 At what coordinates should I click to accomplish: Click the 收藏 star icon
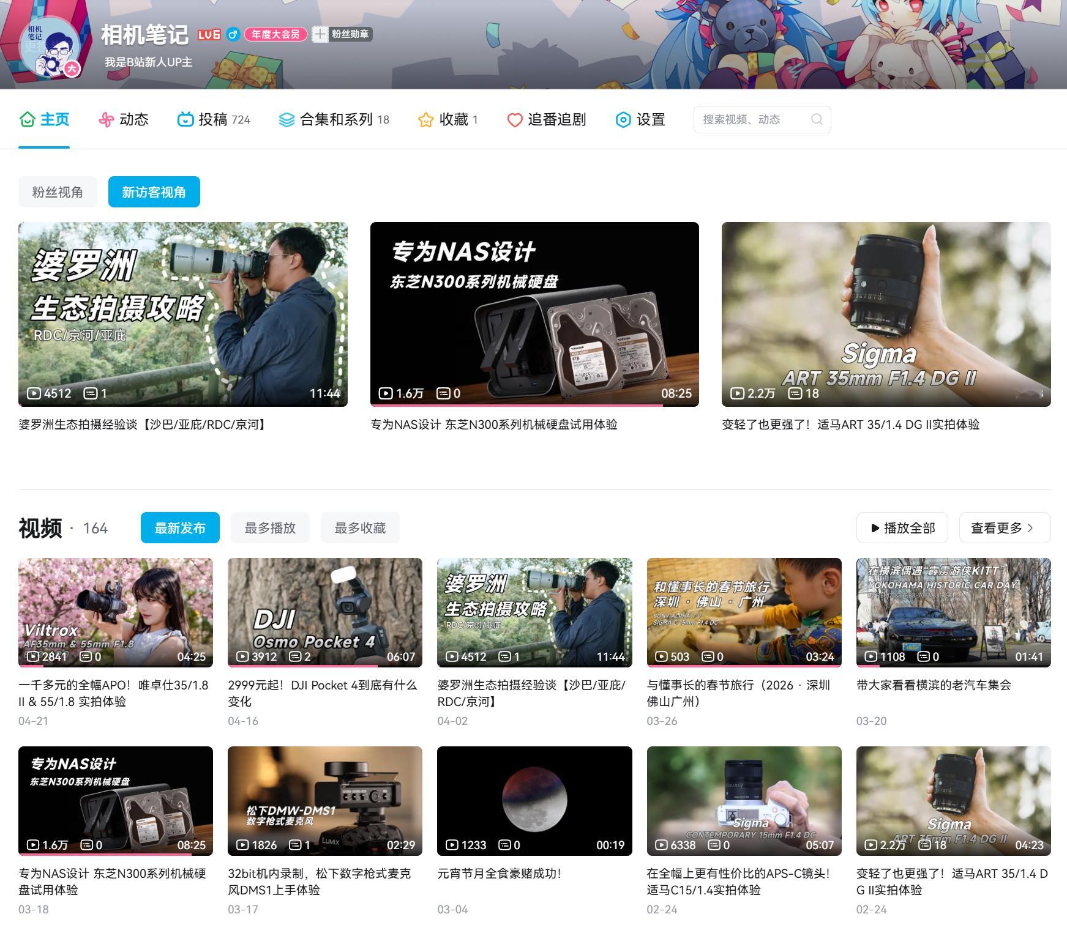(x=425, y=119)
